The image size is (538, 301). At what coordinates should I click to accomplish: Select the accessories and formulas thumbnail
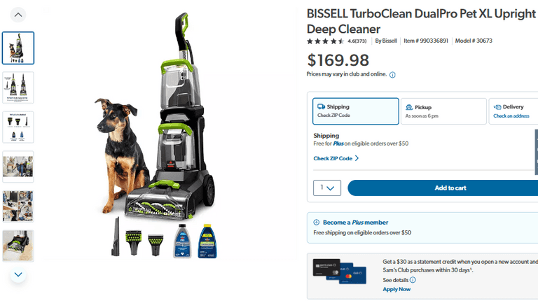point(18,127)
